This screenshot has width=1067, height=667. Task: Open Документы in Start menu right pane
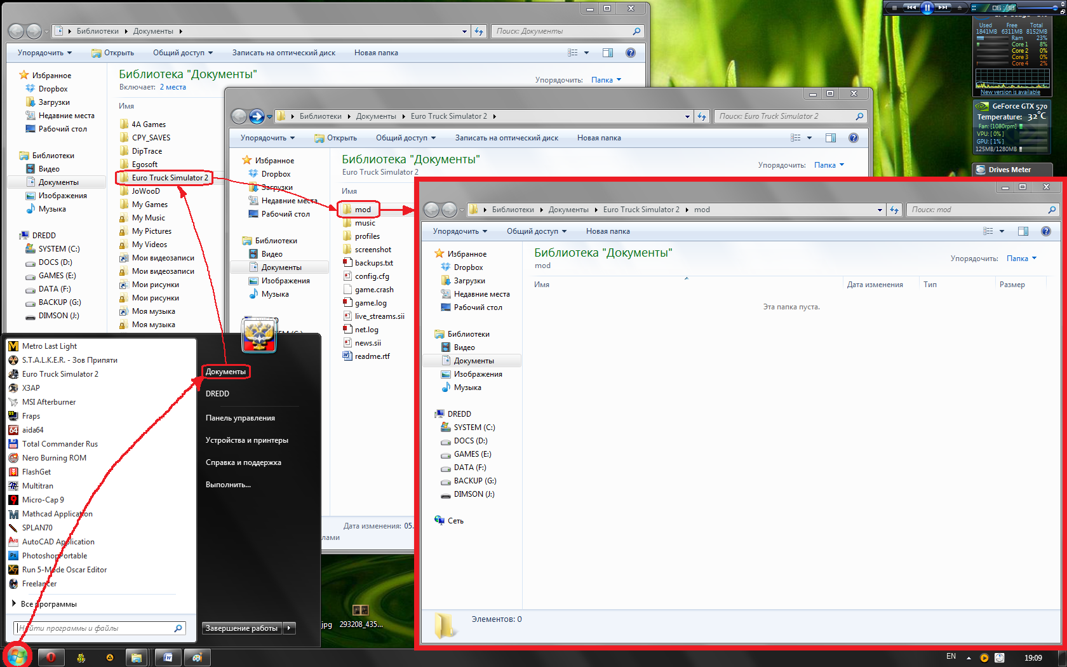pyautogui.click(x=225, y=372)
